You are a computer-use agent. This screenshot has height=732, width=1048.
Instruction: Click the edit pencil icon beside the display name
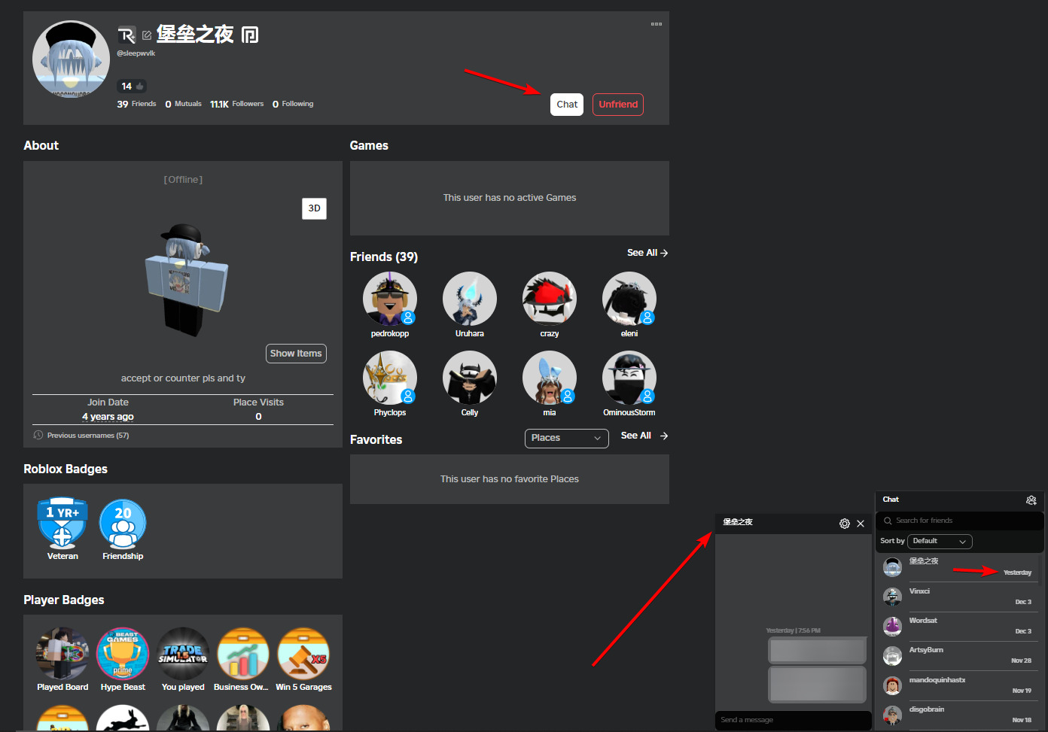pos(147,35)
